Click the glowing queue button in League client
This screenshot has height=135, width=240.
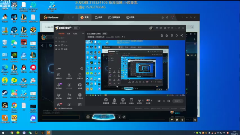103,117
